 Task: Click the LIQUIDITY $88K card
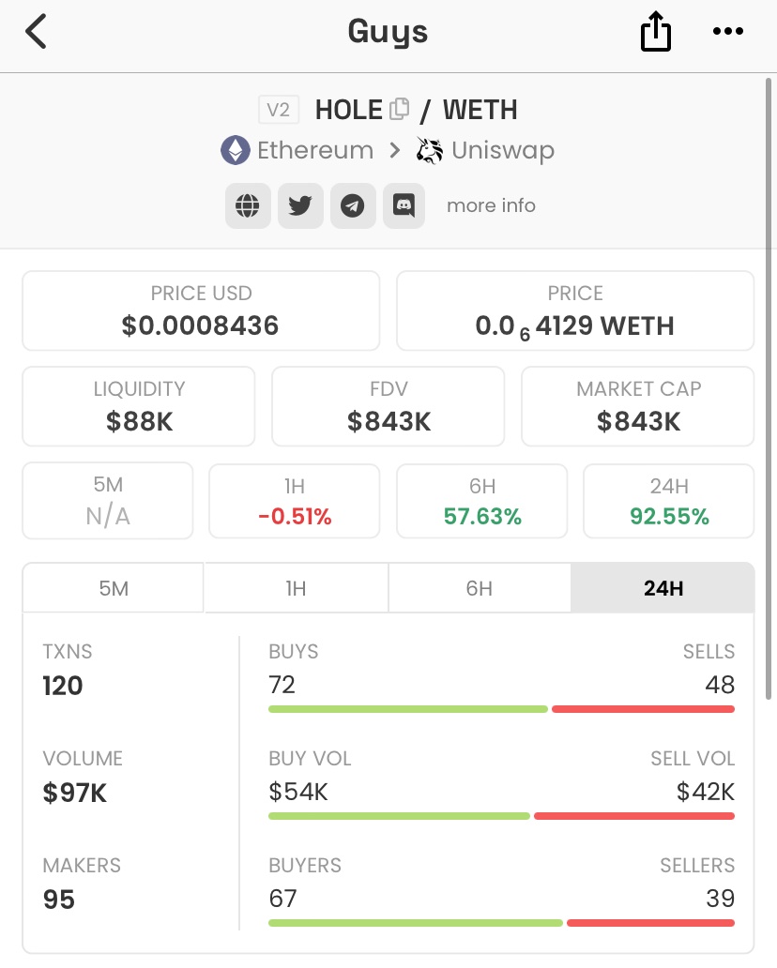(x=138, y=406)
